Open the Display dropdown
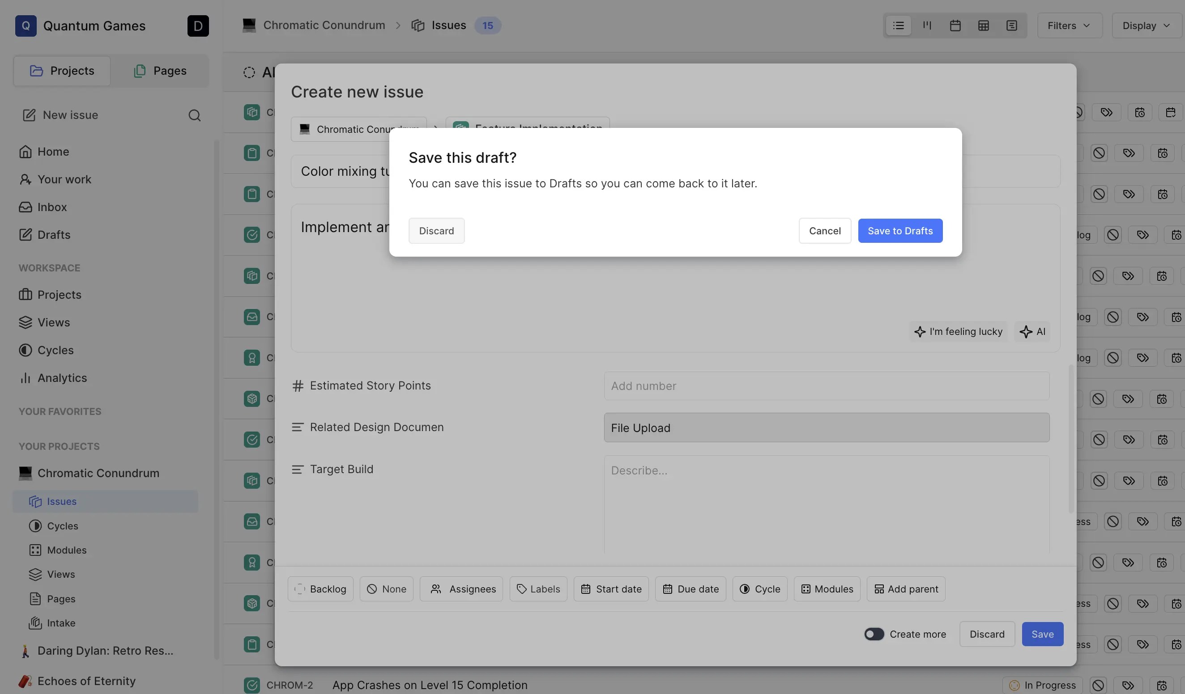1185x694 pixels. tap(1146, 25)
